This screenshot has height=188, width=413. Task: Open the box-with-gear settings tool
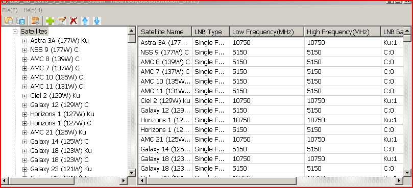coord(35,21)
